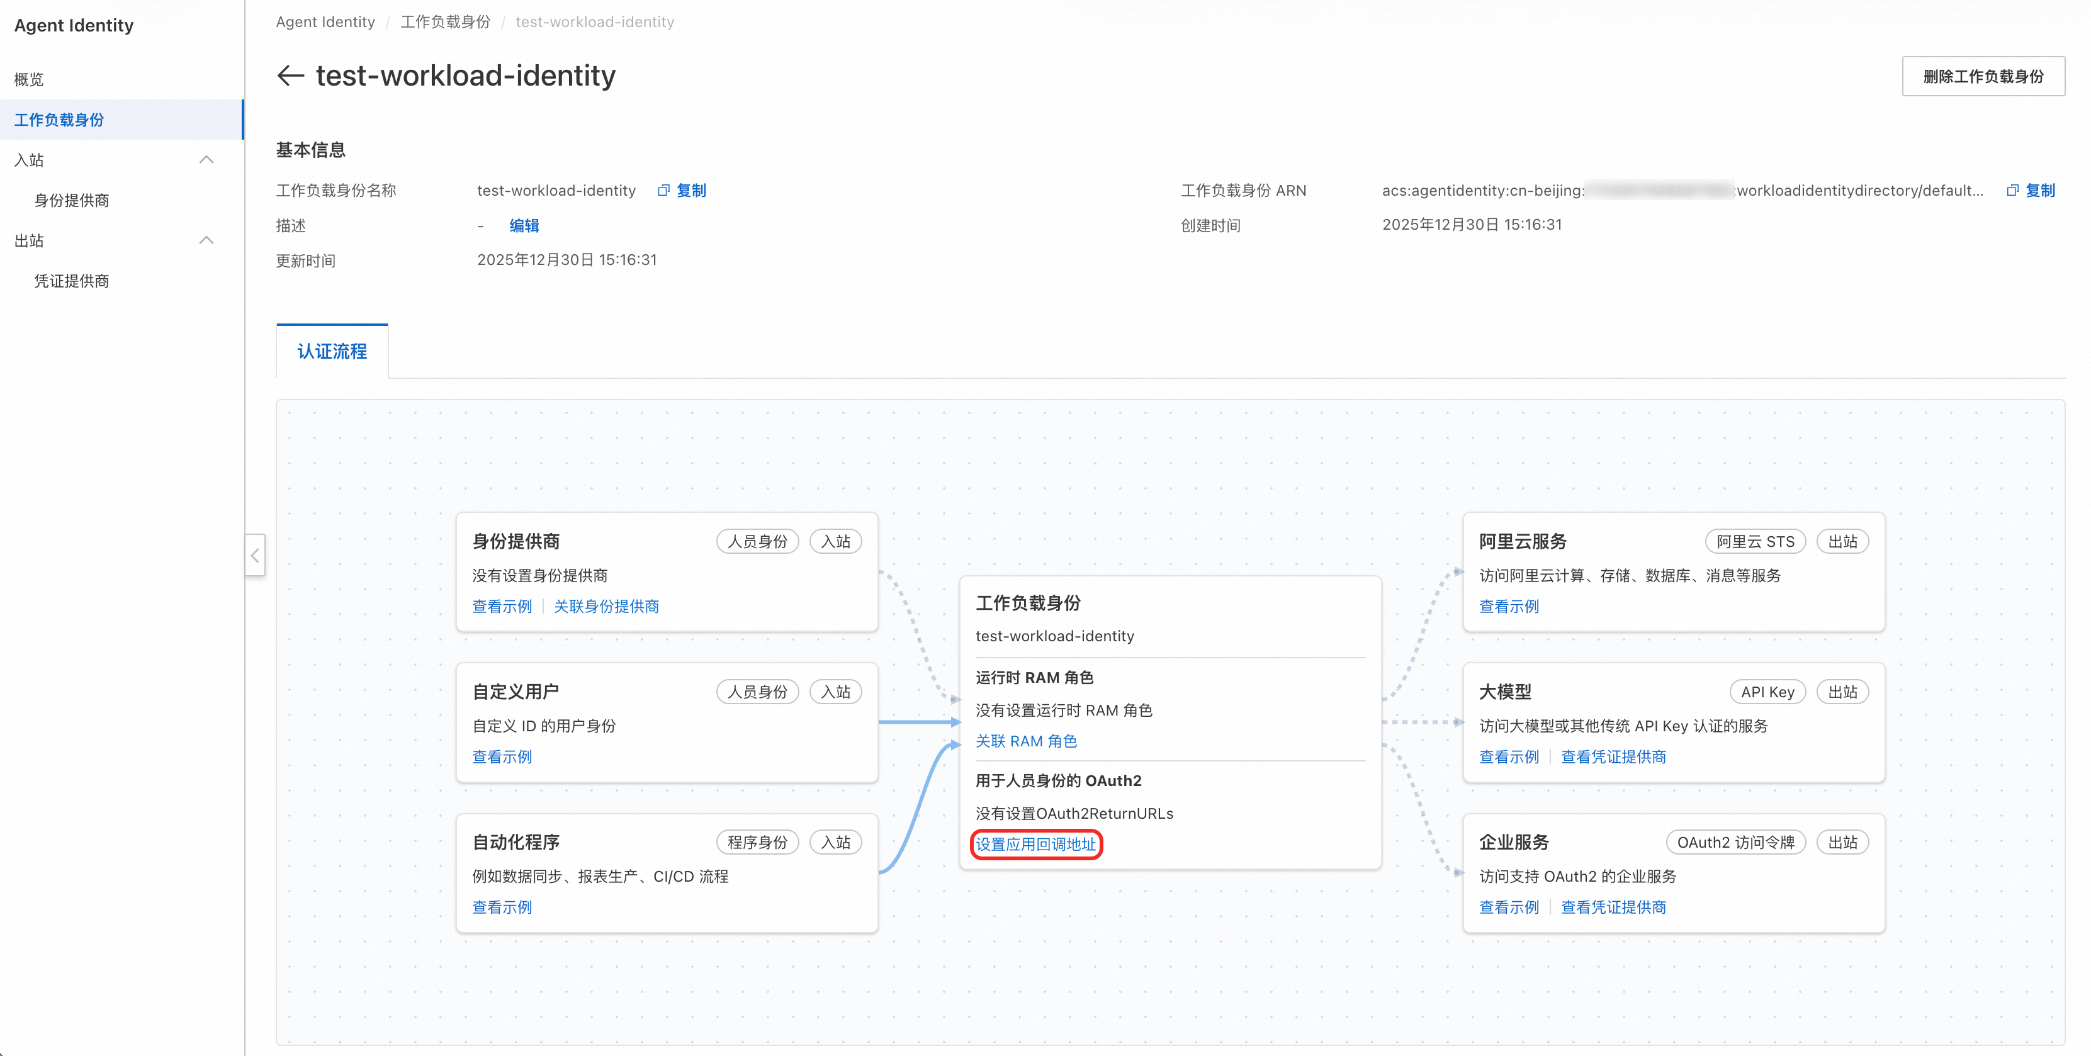Click the back arrow next to test-workload-identity
Screen dimensions: 2091x1056
[290, 76]
